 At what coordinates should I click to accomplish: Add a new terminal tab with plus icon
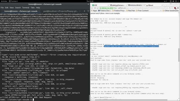point(84,11)
